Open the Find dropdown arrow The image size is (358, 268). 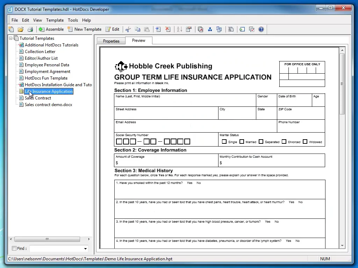point(85,248)
